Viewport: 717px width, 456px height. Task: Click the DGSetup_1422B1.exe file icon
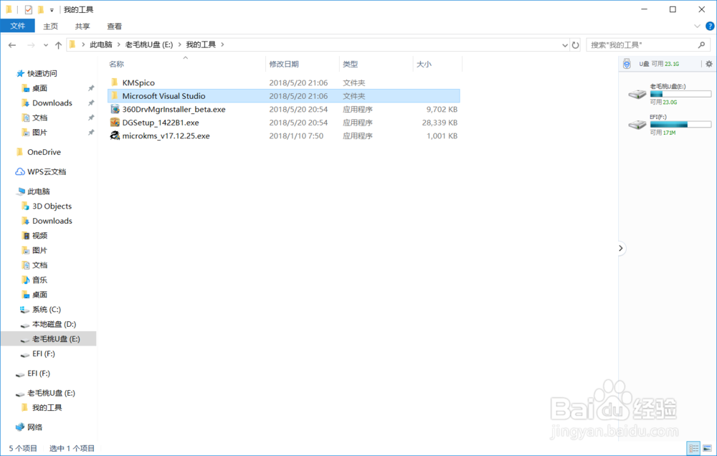115,122
